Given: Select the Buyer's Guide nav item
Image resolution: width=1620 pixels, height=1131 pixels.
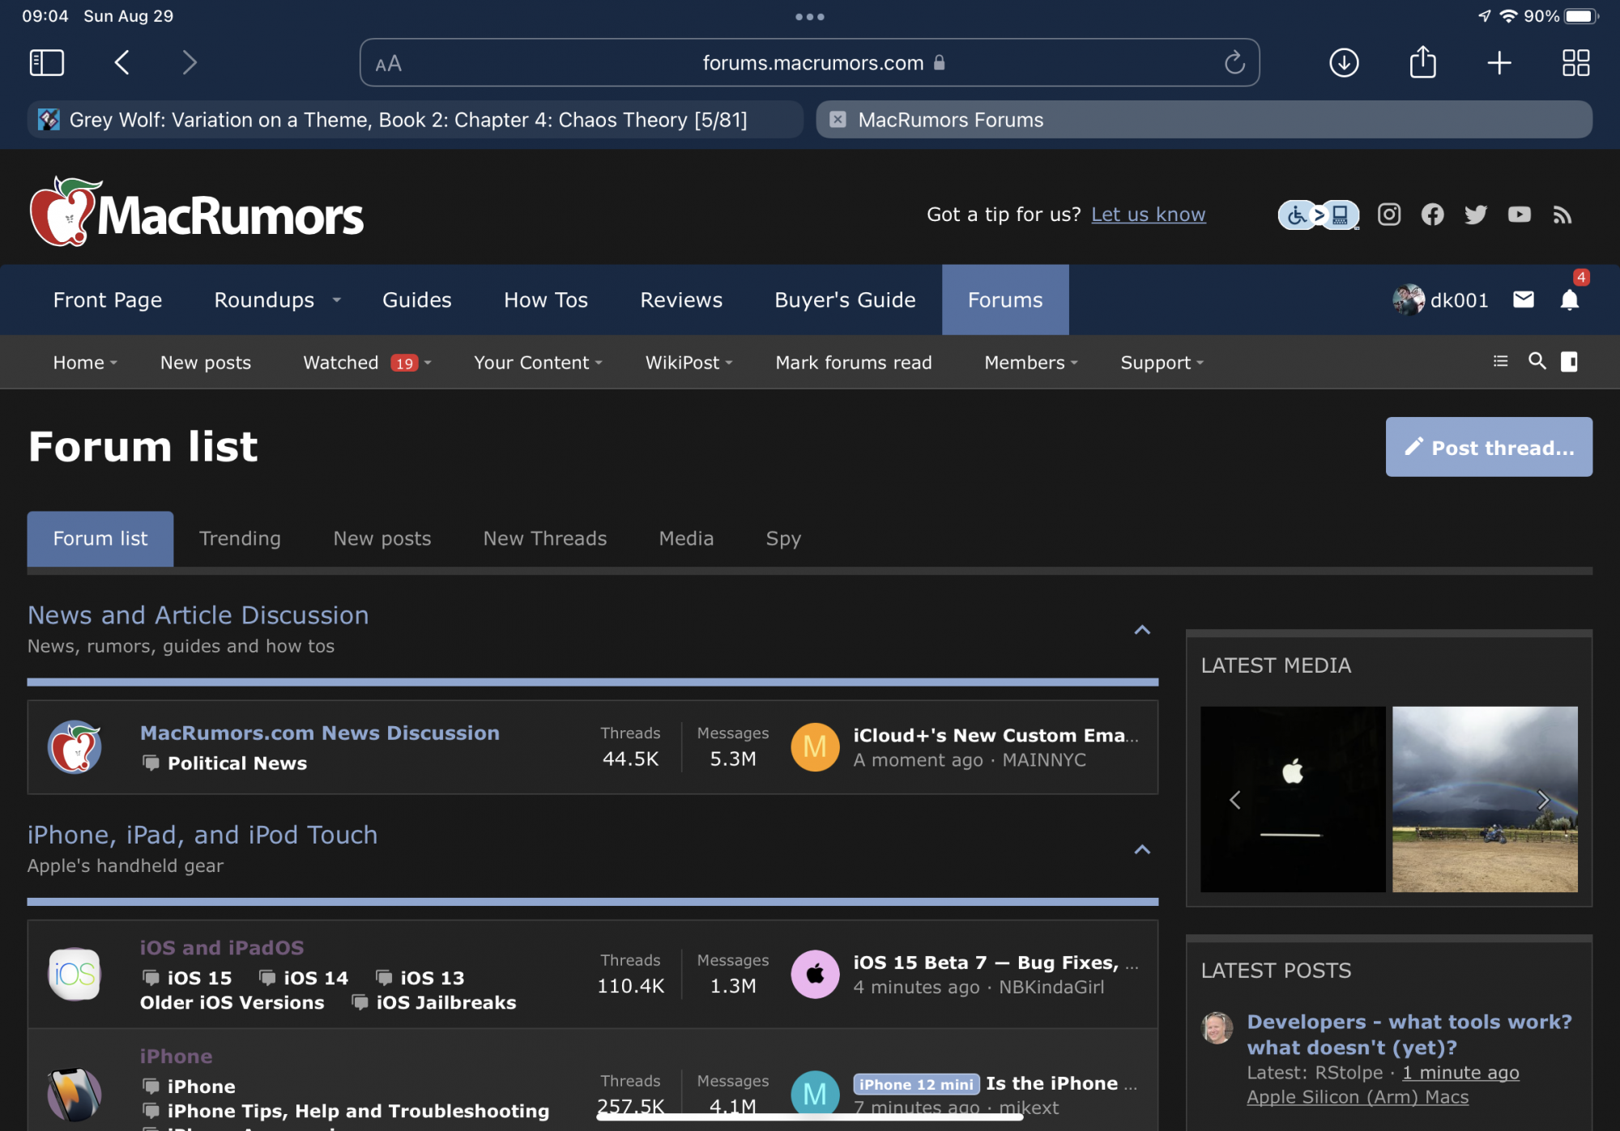Looking at the screenshot, I should pyautogui.click(x=845, y=300).
